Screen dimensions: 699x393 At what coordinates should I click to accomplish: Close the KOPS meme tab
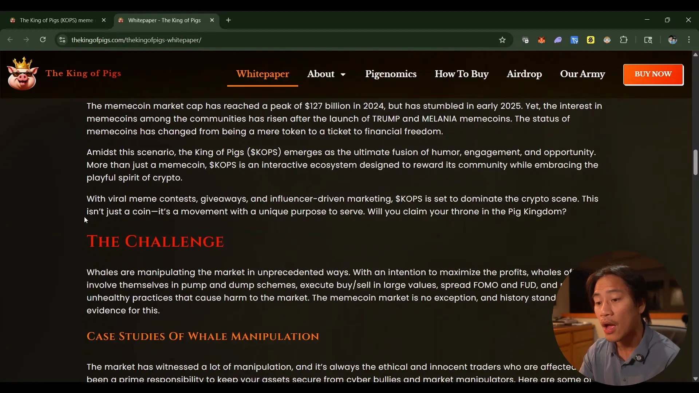(x=104, y=20)
